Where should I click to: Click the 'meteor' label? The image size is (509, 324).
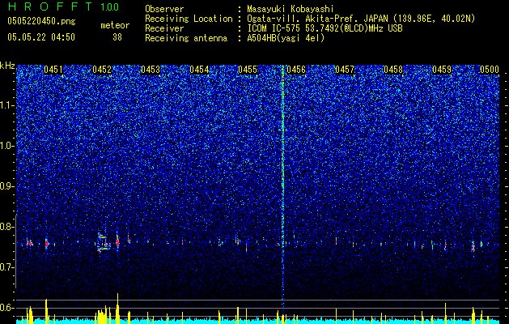115,25
